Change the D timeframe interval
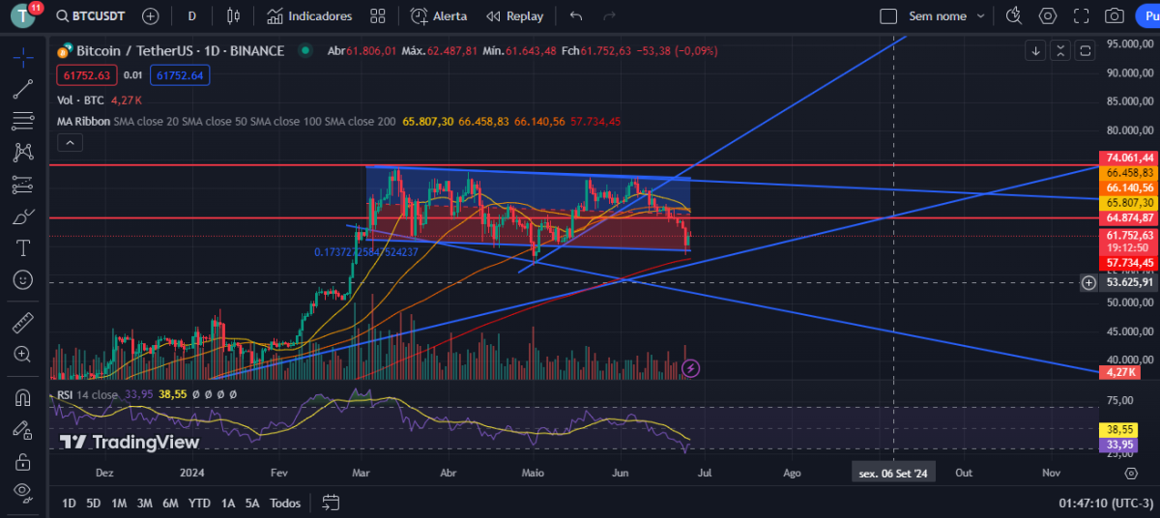The image size is (1160, 518). point(191,16)
